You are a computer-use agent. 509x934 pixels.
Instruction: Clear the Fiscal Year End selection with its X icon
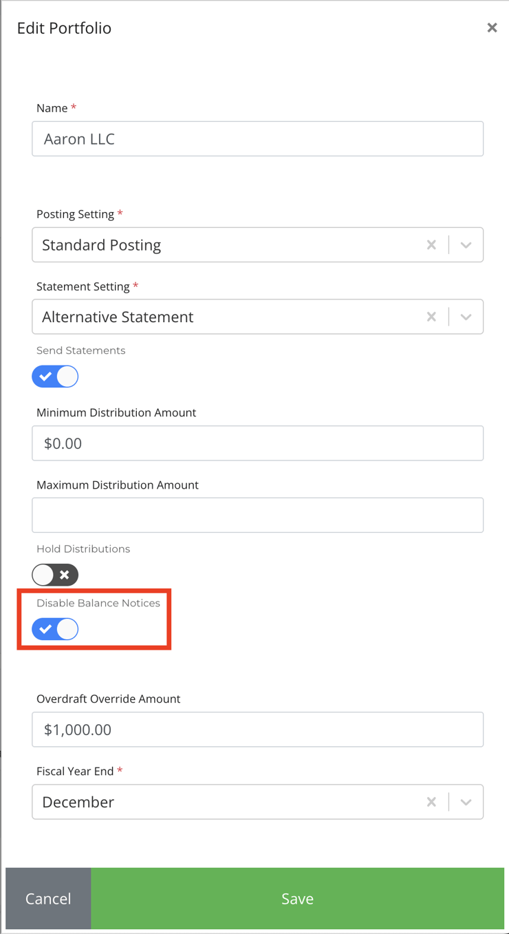pyautogui.click(x=431, y=802)
